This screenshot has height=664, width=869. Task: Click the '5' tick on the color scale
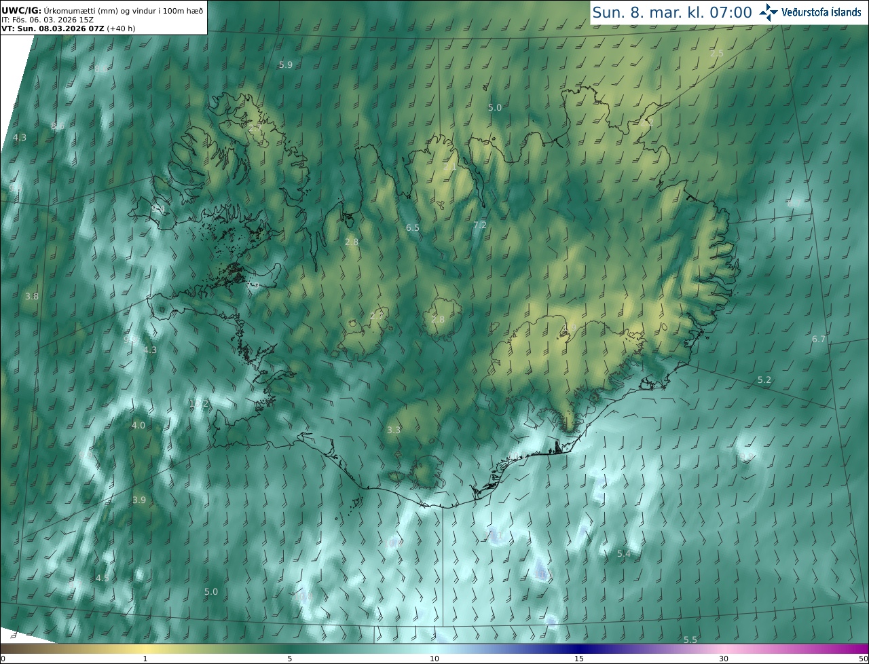click(x=290, y=659)
